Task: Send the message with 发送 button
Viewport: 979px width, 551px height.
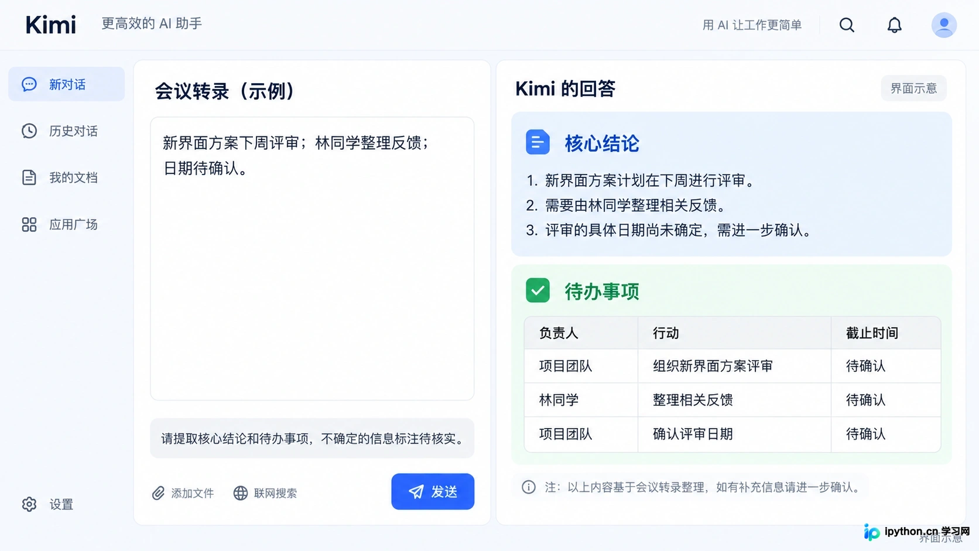Action: click(x=433, y=491)
